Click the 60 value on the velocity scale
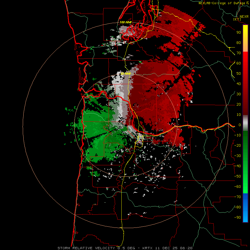 coord(239,63)
